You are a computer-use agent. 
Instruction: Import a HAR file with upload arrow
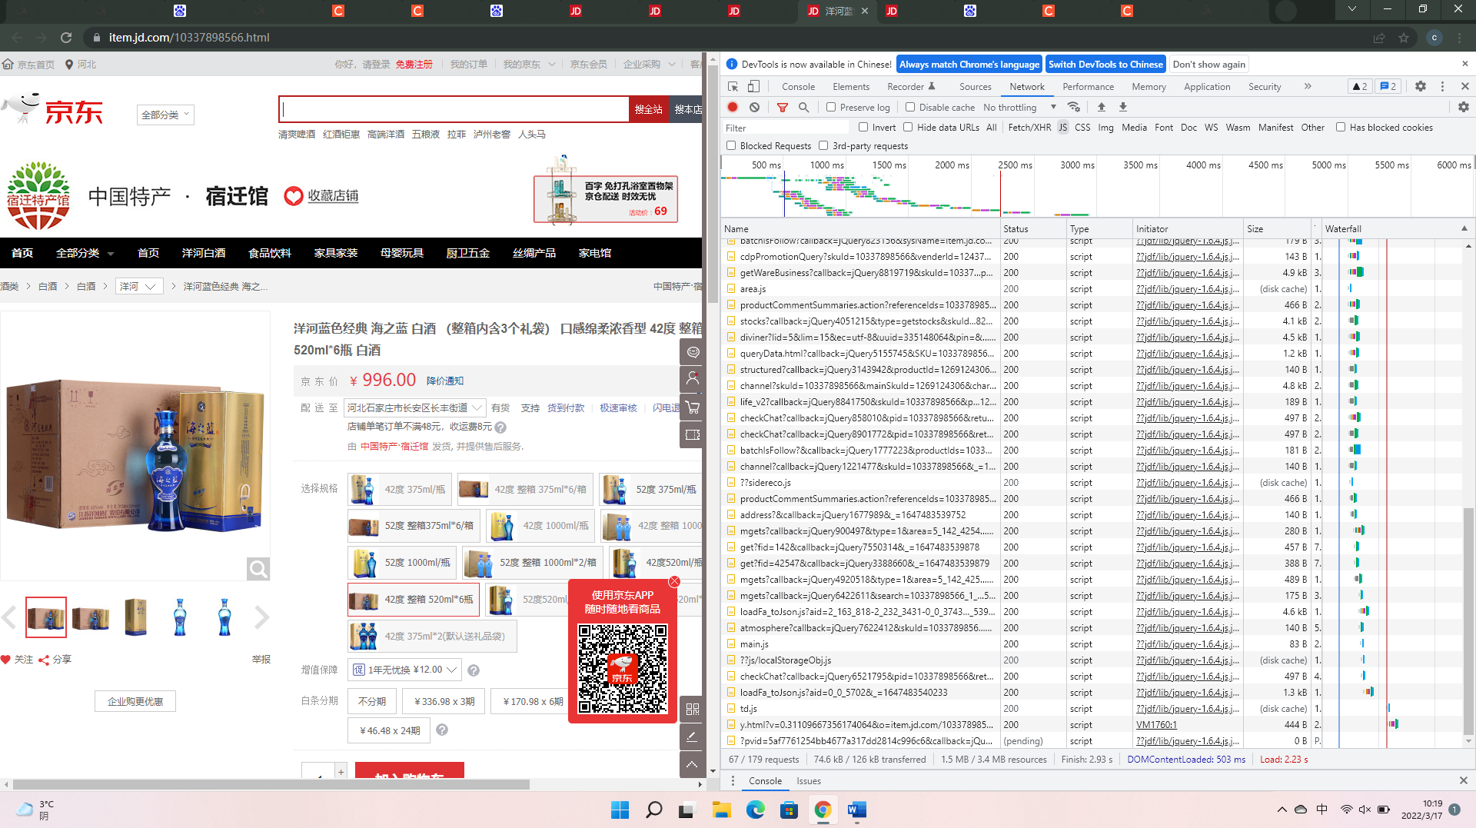[x=1102, y=108]
